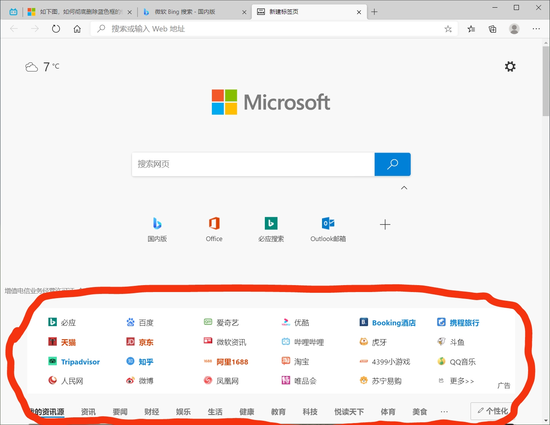This screenshot has height=425, width=550.
Task: Open the Booking酒店 link
Action: tap(388, 323)
